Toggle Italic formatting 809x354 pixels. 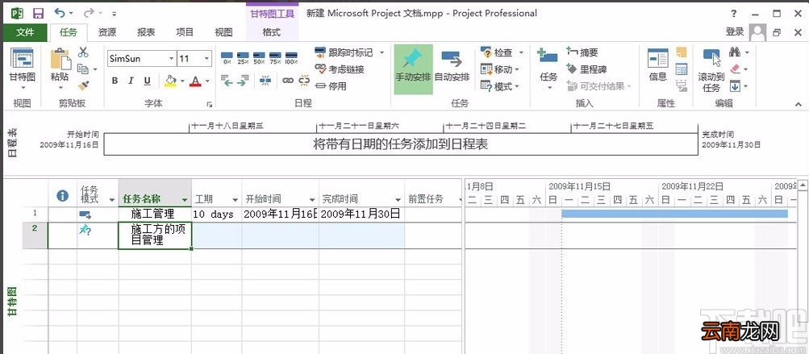click(131, 81)
